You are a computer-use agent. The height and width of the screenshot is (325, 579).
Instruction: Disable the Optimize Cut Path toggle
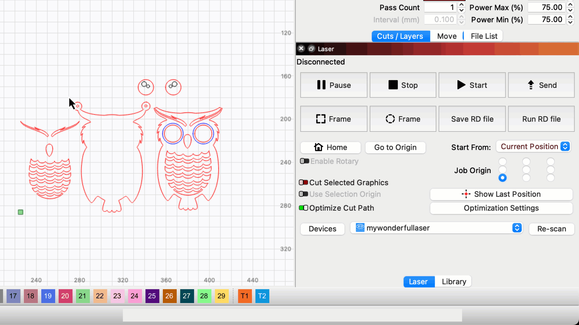pos(303,208)
